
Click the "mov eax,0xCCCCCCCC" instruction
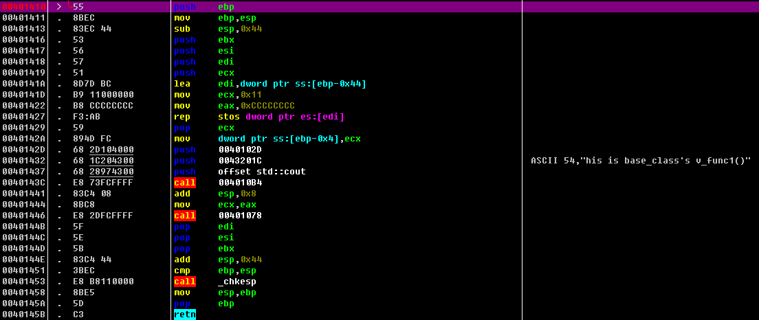[234, 106]
